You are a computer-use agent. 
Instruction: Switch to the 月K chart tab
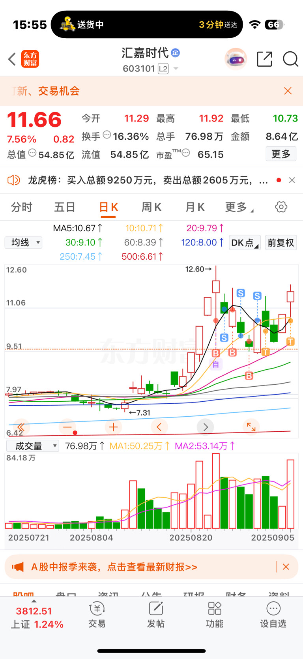(195, 207)
